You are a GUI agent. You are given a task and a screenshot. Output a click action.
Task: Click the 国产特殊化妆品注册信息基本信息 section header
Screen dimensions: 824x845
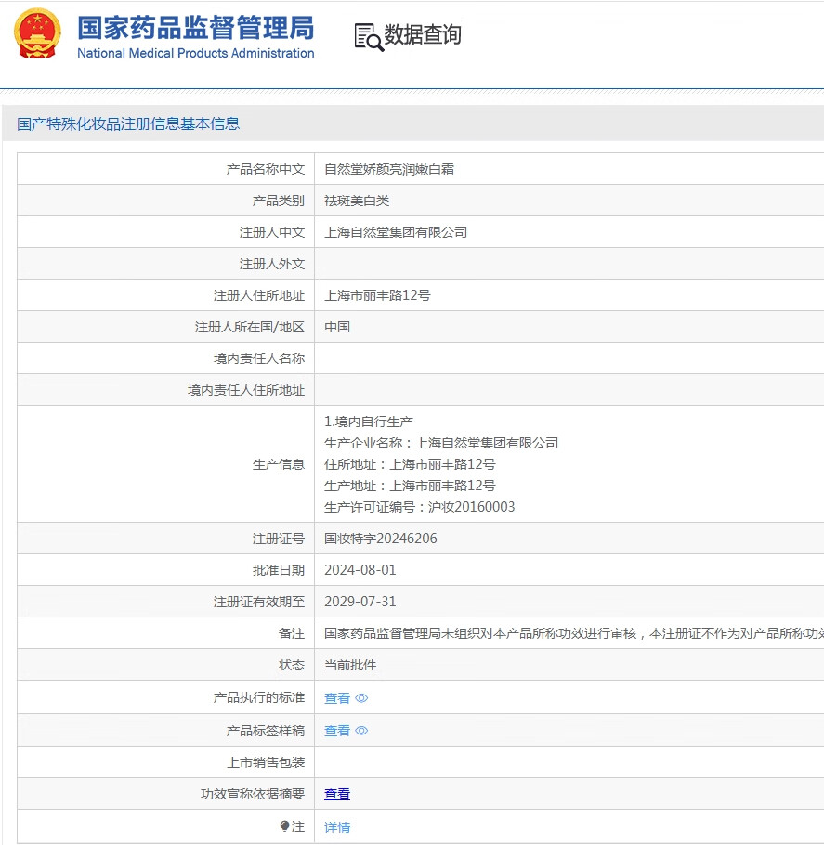coord(128,123)
